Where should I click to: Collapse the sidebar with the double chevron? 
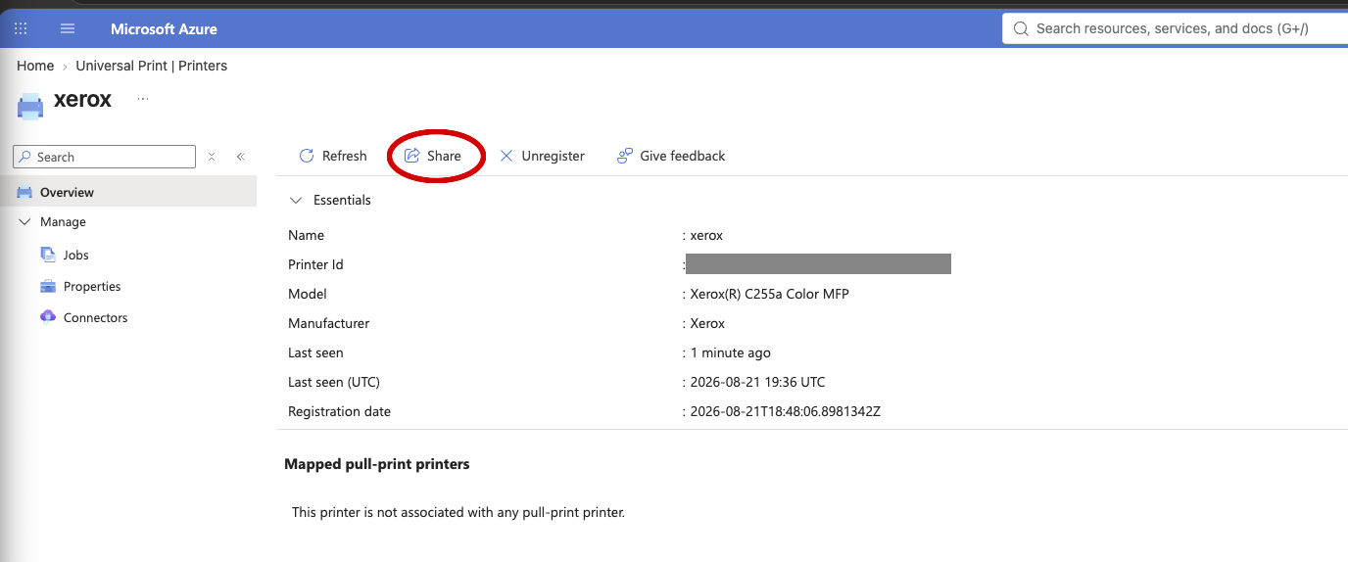click(x=240, y=157)
